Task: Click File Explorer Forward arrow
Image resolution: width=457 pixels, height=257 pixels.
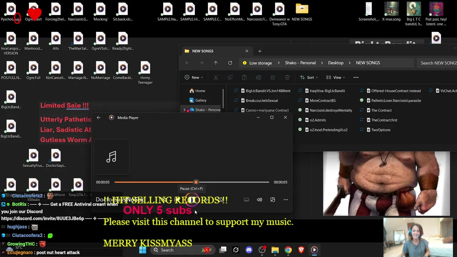Action: point(201,63)
